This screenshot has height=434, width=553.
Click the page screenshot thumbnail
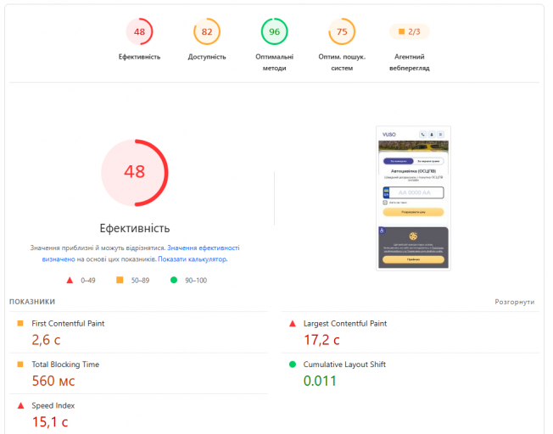coord(413,198)
